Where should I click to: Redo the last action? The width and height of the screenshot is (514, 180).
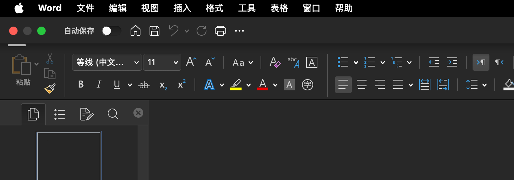click(201, 31)
